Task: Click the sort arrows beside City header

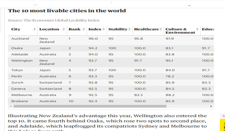Action: (x=35, y=29)
